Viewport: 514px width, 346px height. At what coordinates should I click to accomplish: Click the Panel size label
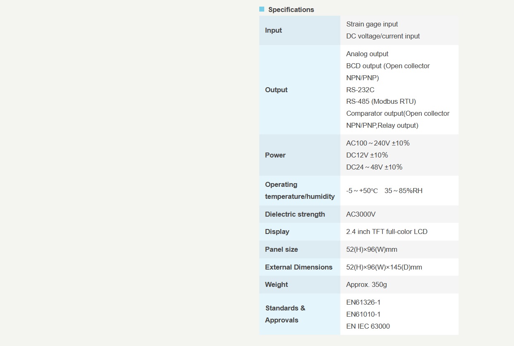click(x=282, y=249)
